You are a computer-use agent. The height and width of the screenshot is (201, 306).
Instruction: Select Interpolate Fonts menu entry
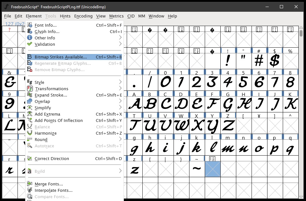click(x=53, y=190)
